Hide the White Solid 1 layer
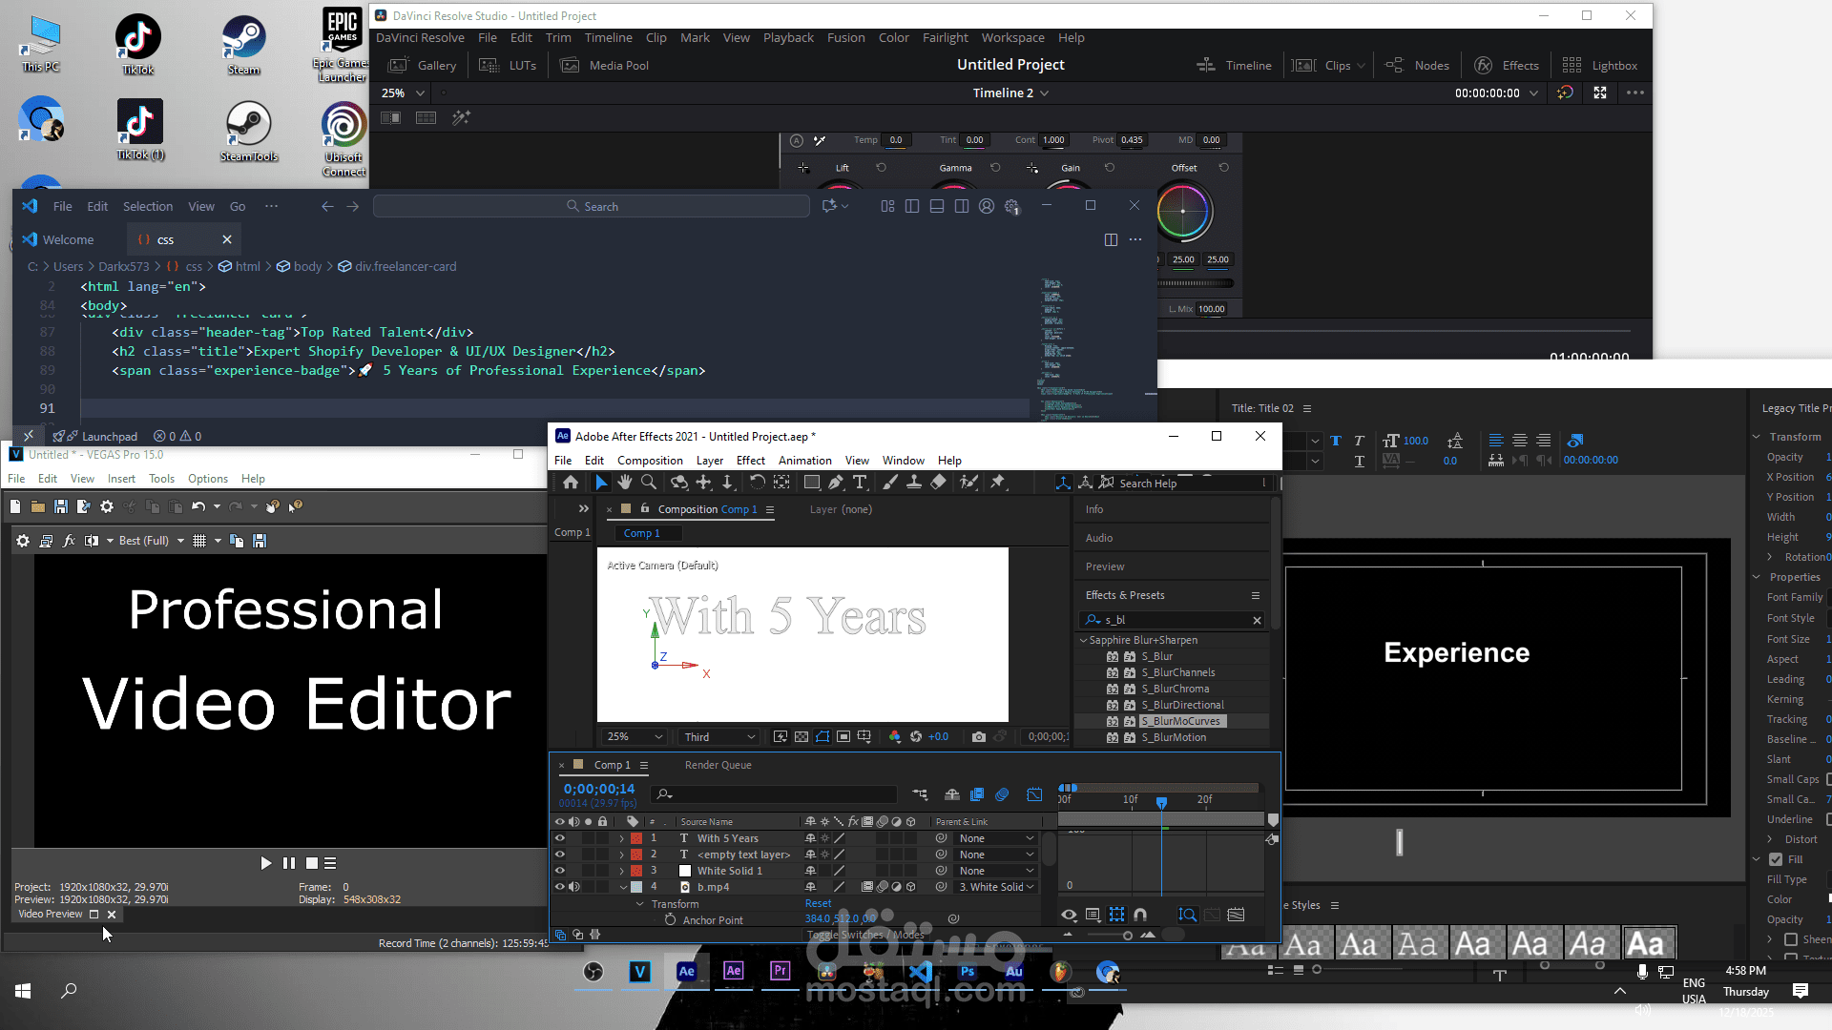 pyautogui.click(x=560, y=871)
